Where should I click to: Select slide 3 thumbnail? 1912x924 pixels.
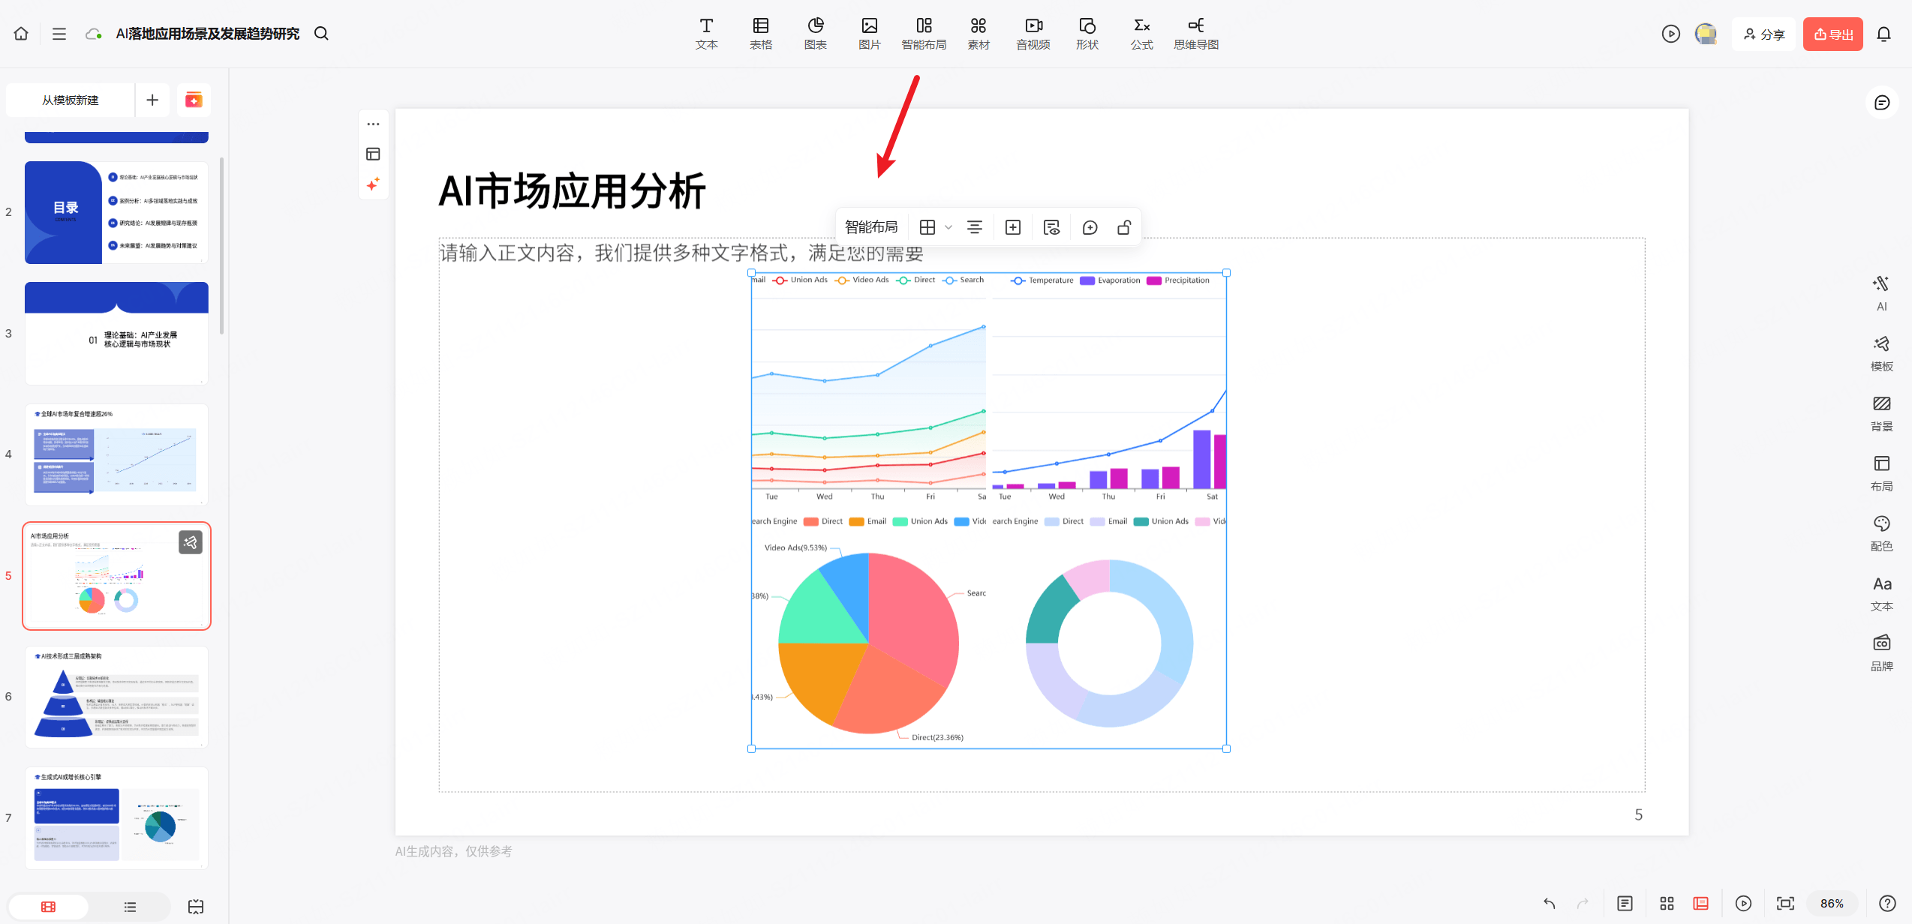click(116, 334)
